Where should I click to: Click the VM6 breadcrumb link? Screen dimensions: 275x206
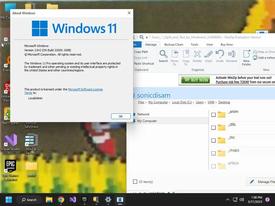click(x=211, y=102)
